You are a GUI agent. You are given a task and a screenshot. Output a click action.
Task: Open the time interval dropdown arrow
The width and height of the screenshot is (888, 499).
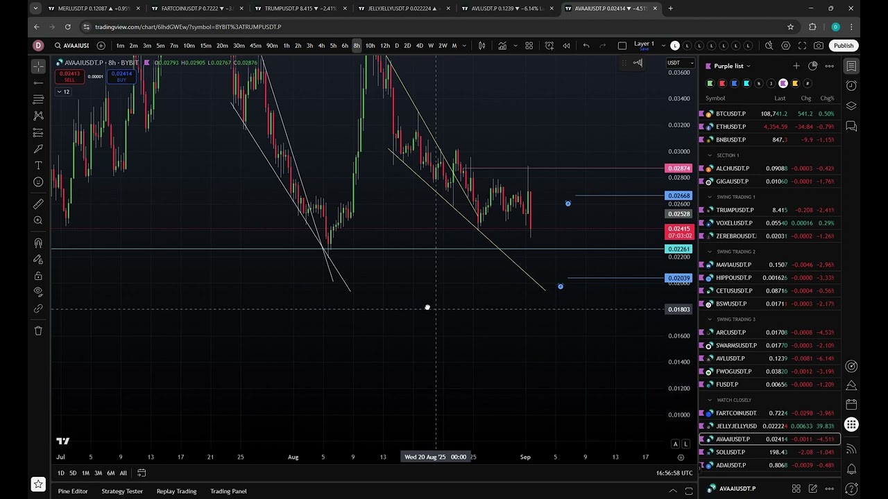coord(465,46)
